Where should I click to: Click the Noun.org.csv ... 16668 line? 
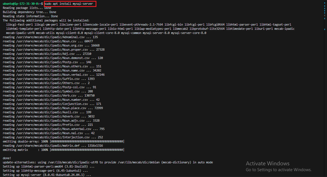pyautogui.click(x=51, y=46)
